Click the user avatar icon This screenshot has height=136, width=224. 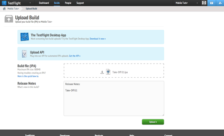click(204, 3)
